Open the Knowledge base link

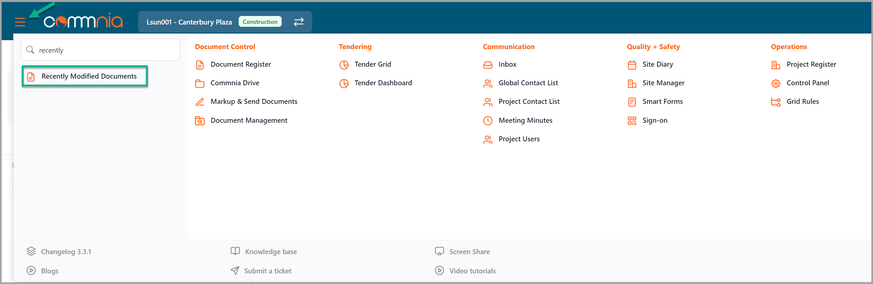coord(270,251)
